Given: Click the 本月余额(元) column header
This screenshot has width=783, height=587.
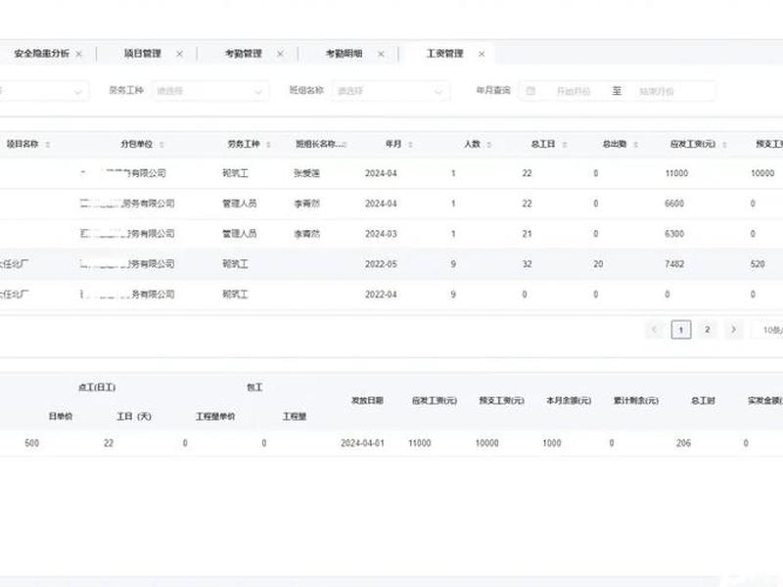Looking at the screenshot, I should point(569,401).
